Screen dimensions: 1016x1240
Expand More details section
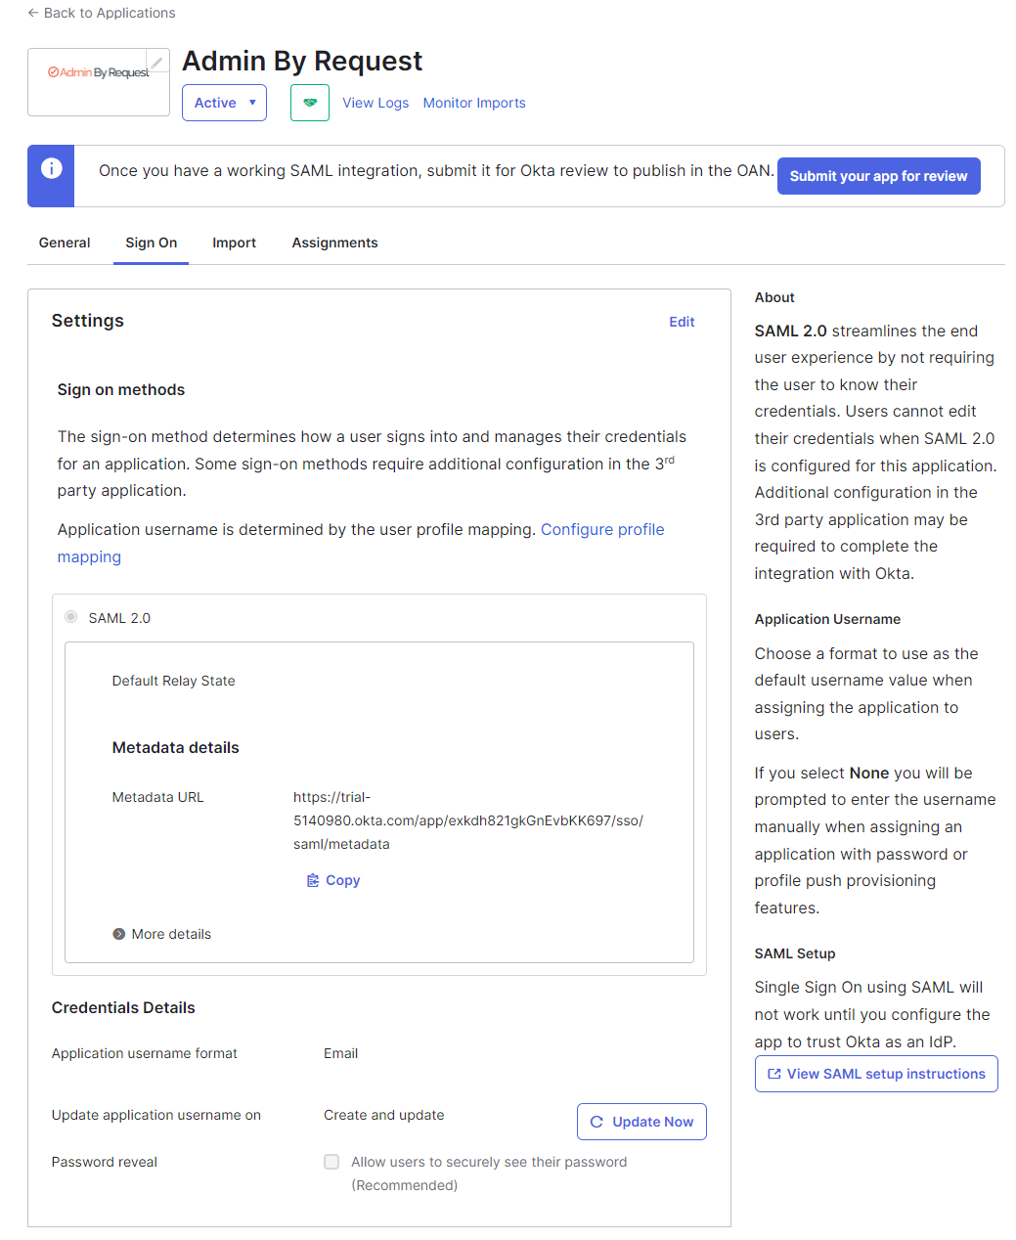coord(161,934)
